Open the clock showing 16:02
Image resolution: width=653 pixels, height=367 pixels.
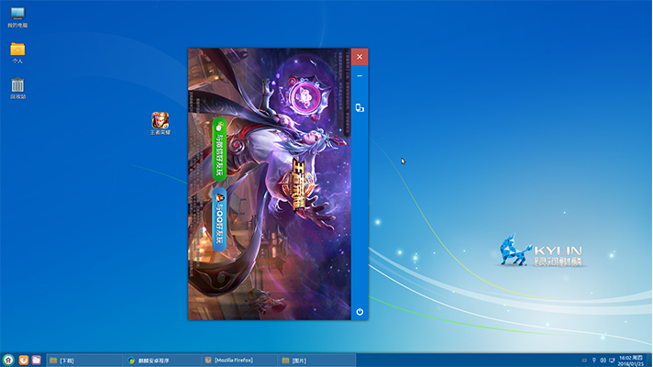click(632, 360)
